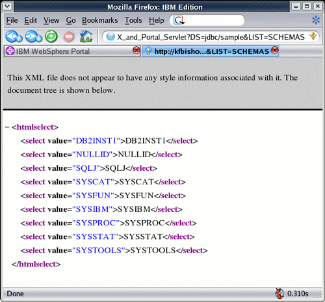Focus the Google search box
Screen dimensions: 325x302
213,20
